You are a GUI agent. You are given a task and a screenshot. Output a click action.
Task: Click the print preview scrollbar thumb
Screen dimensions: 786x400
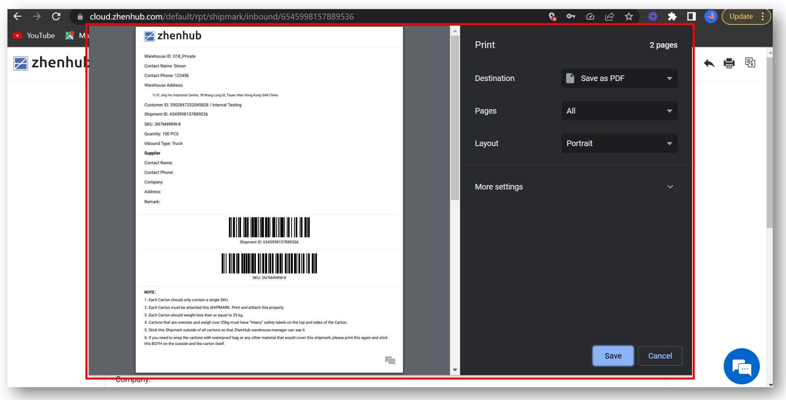455,118
